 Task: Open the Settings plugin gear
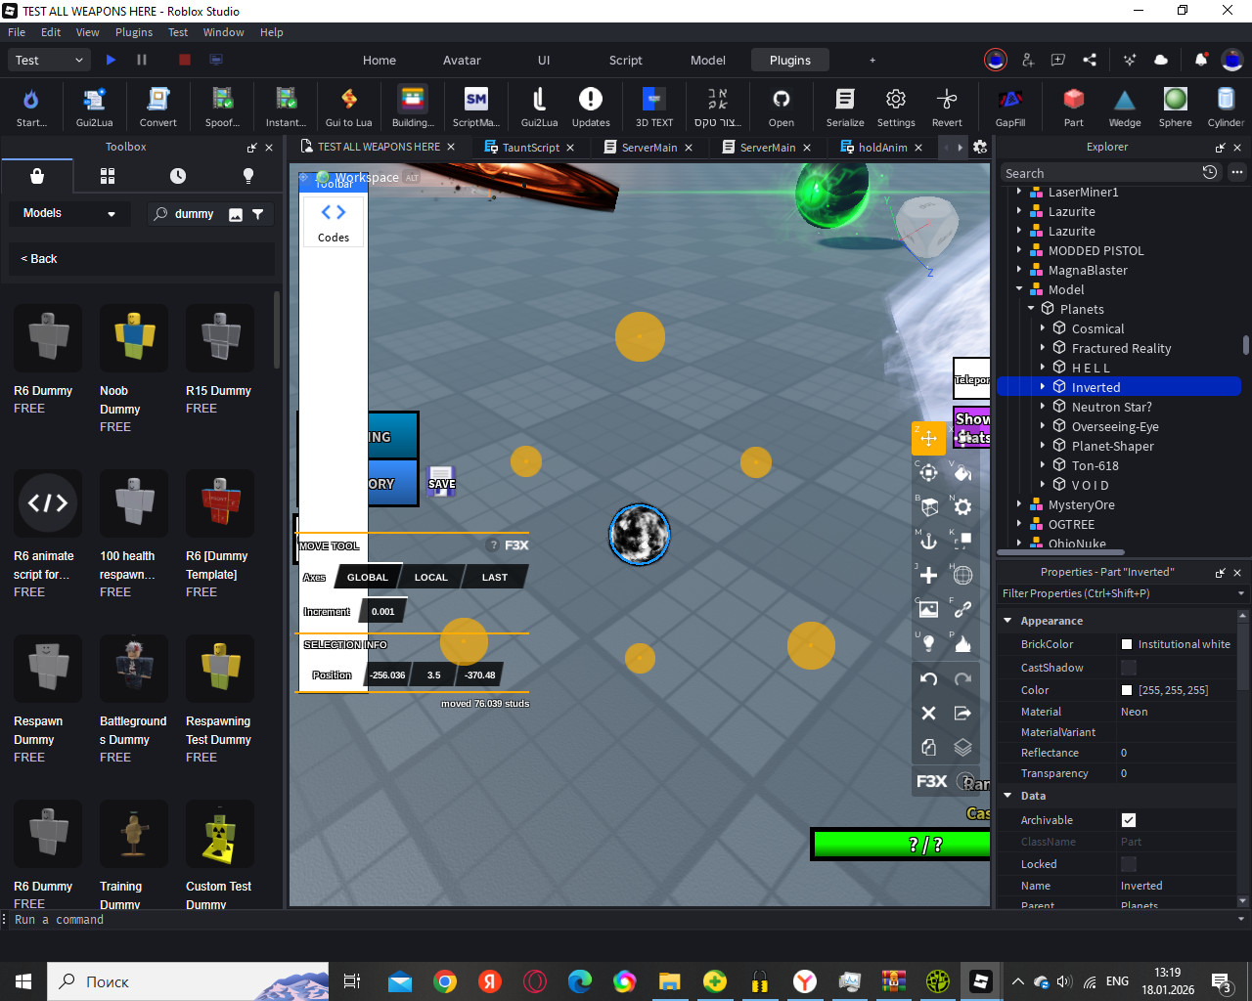pos(896,107)
